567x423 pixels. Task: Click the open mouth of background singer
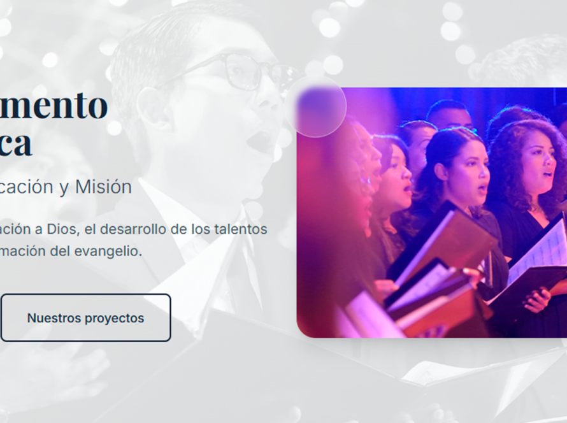[x=257, y=139]
